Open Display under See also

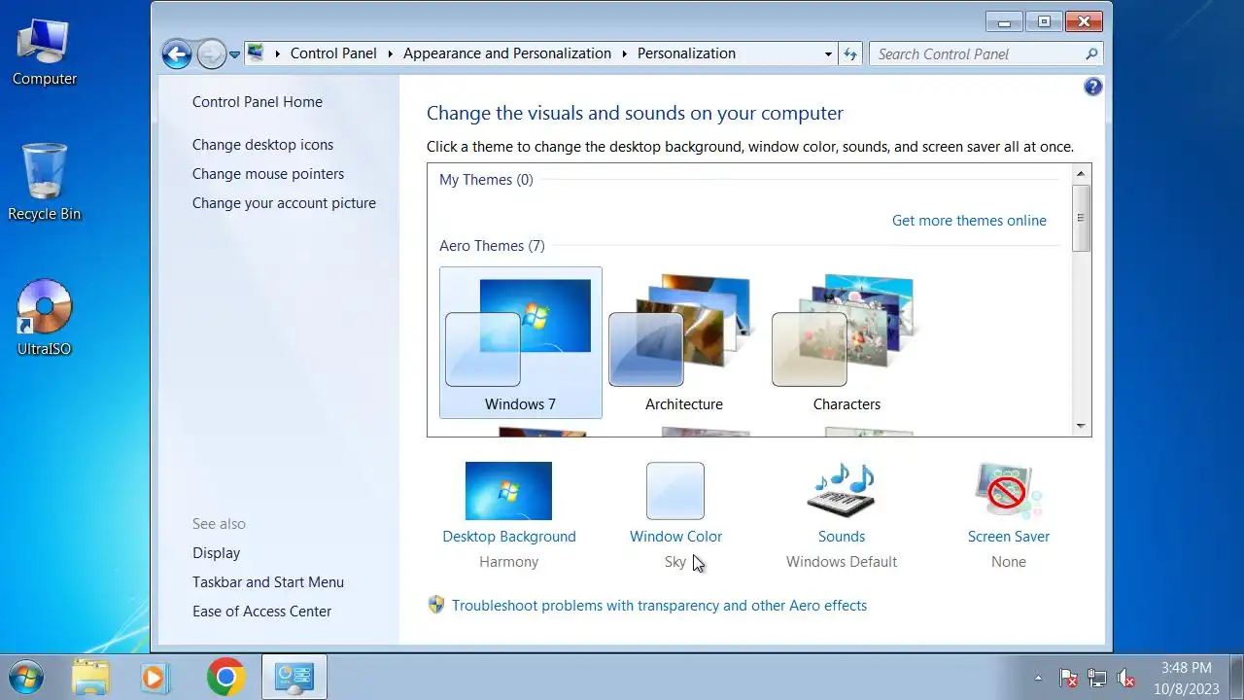tap(216, 553)
